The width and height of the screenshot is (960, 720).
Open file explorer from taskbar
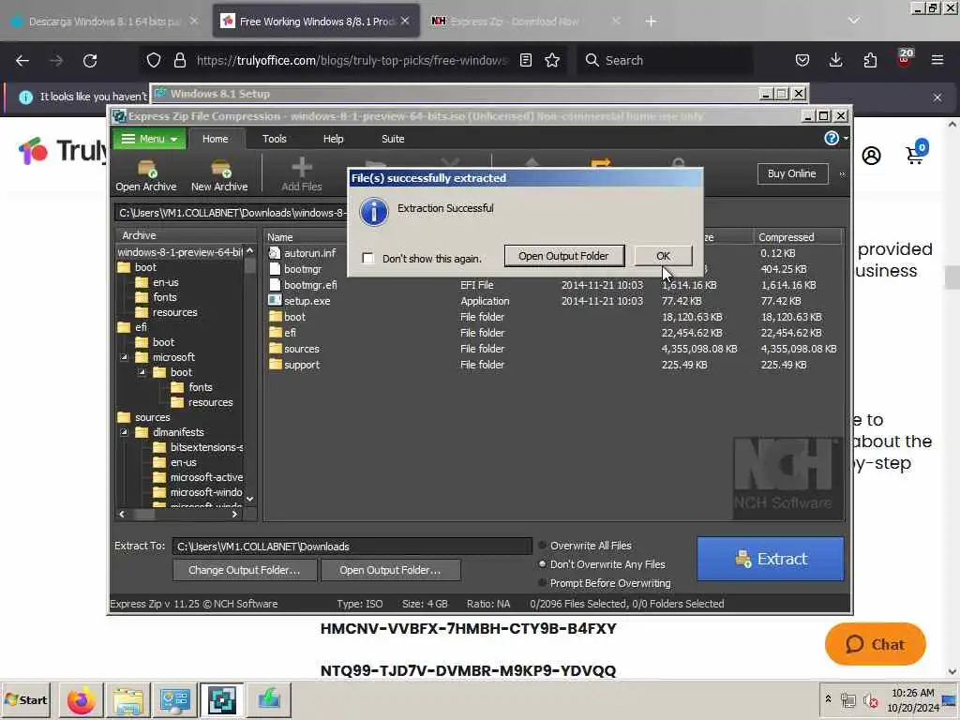(x=127, y=699)
